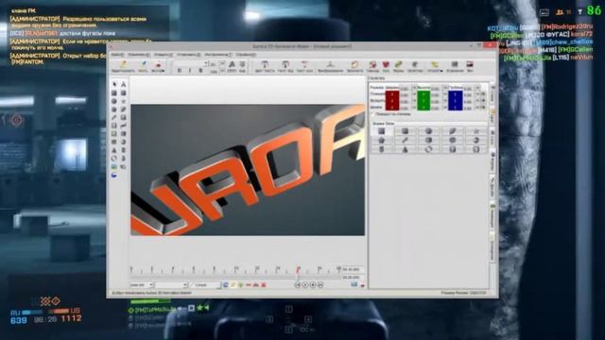Toggle the lock icon on the position row

[x=483, y=93]
